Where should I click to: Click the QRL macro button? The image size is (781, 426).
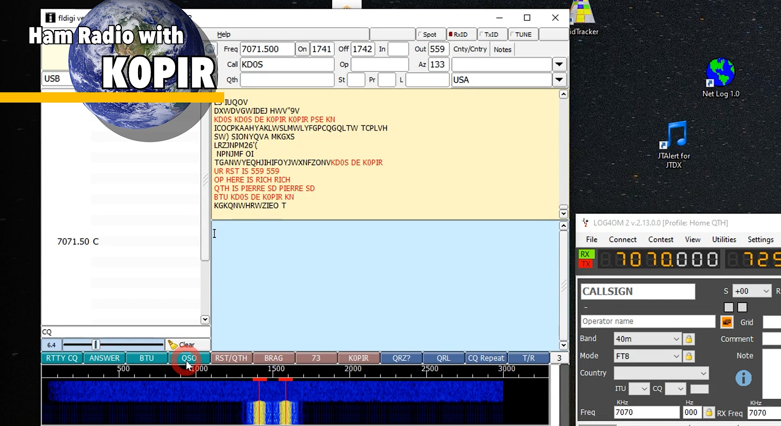click(x=443, y=358)
